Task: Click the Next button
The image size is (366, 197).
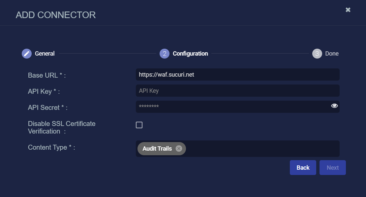Action: pyautogui.click(x=333, y=167)
